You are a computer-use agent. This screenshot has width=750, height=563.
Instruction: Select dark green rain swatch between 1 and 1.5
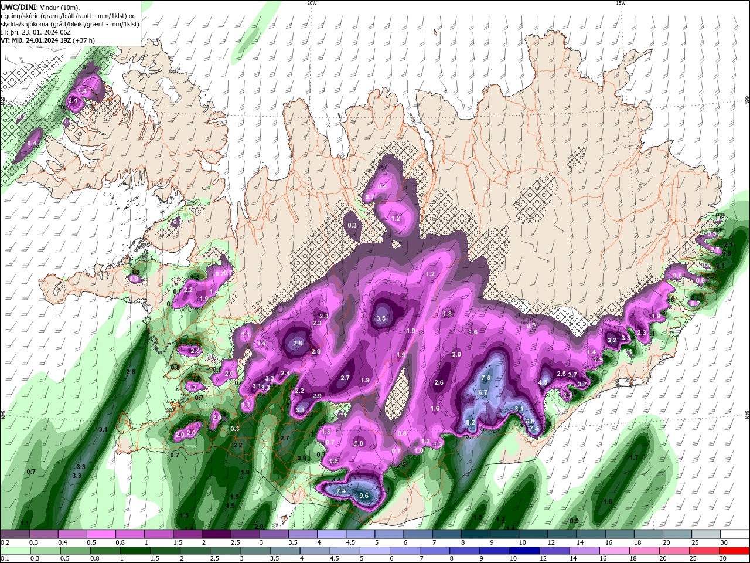tap(135, 551)
